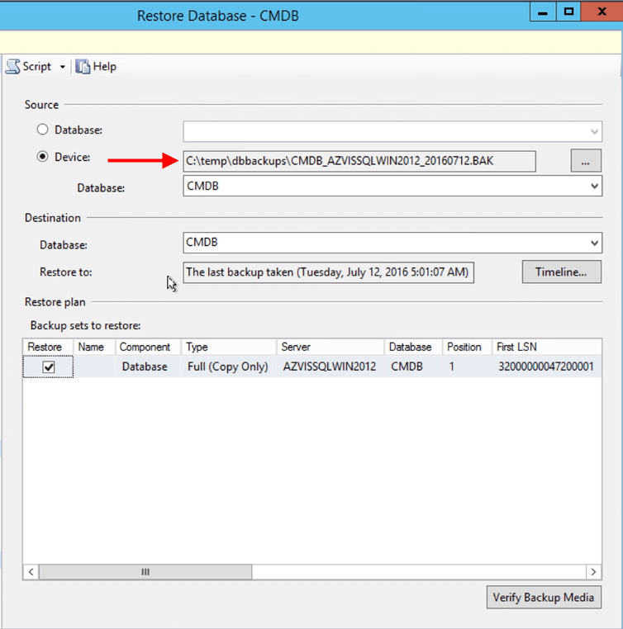Maximize the Restore Database window
623x629 pixels.
point(568,12)
